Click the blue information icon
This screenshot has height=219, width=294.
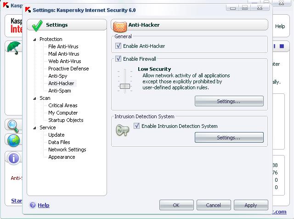(x=13, y=158)
